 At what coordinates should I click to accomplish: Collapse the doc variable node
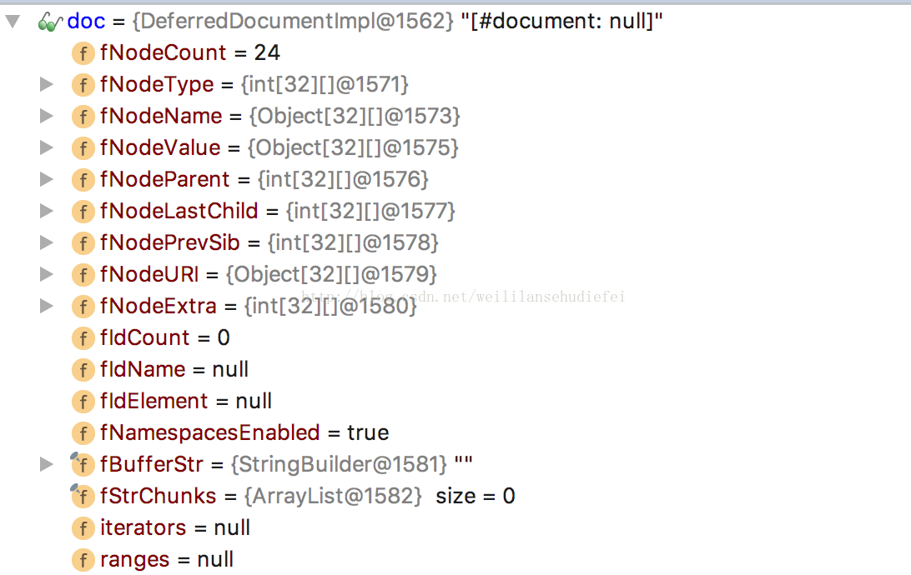[x=13, y=22]
